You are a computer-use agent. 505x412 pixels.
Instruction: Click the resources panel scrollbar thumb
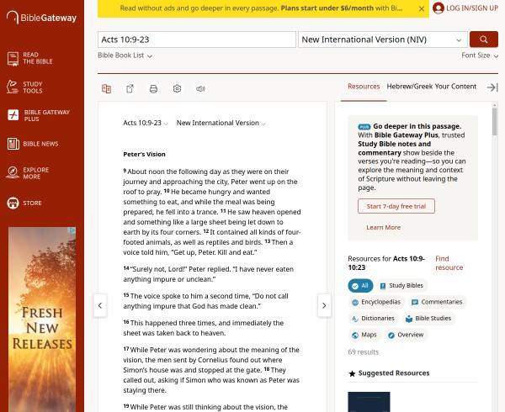tap(495, 122)
